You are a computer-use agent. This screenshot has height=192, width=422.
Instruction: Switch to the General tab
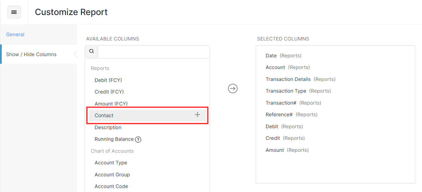point(15,34)
